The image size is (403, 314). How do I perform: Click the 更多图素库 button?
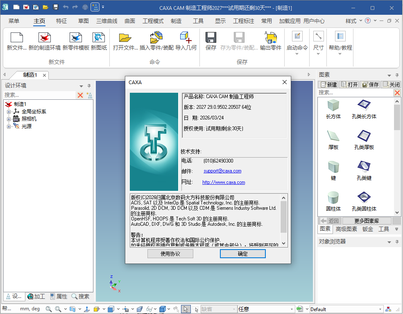pyautogui.click(x=367, y=221)
